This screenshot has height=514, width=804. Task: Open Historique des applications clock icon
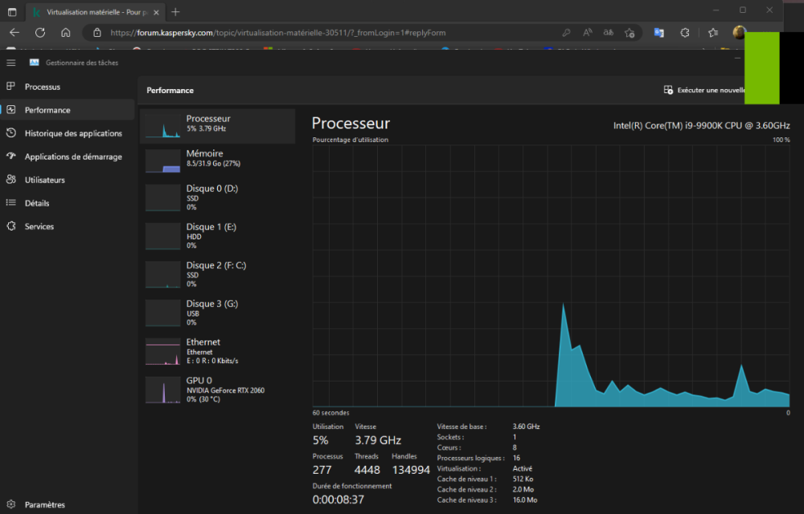(x=10, y=133)
